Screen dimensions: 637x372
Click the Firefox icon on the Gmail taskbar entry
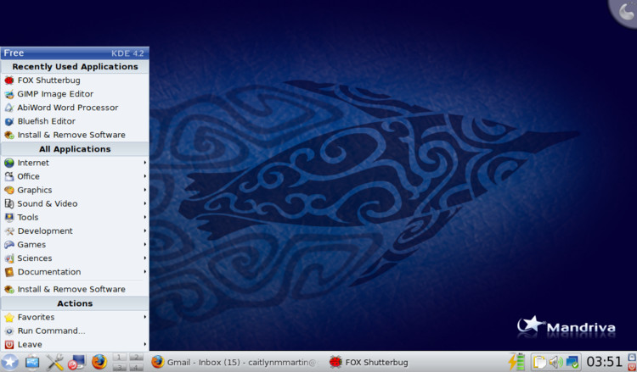click(158, 362)
